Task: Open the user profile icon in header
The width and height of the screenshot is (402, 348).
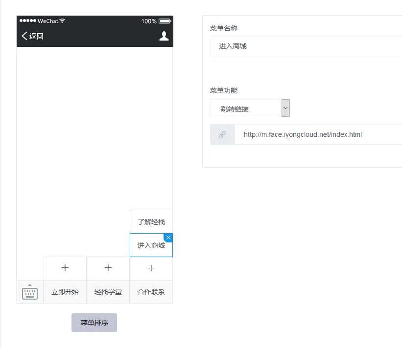Action: click(x=164, y=36)
